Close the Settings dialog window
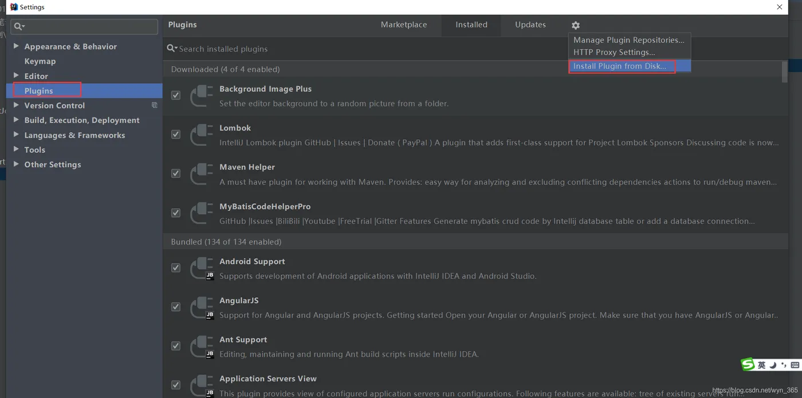 pos(779,7)
